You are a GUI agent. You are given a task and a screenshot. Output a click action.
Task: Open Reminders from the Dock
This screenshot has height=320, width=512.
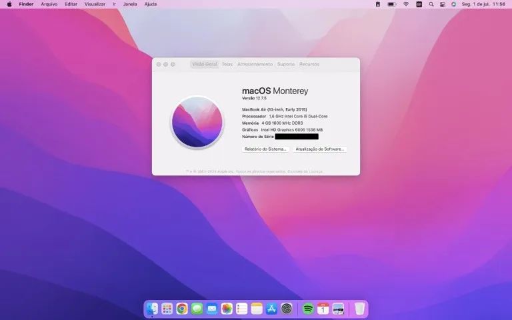241,308
